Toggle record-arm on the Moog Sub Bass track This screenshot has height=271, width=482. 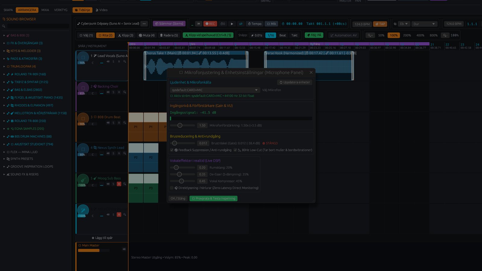point(119,184)
